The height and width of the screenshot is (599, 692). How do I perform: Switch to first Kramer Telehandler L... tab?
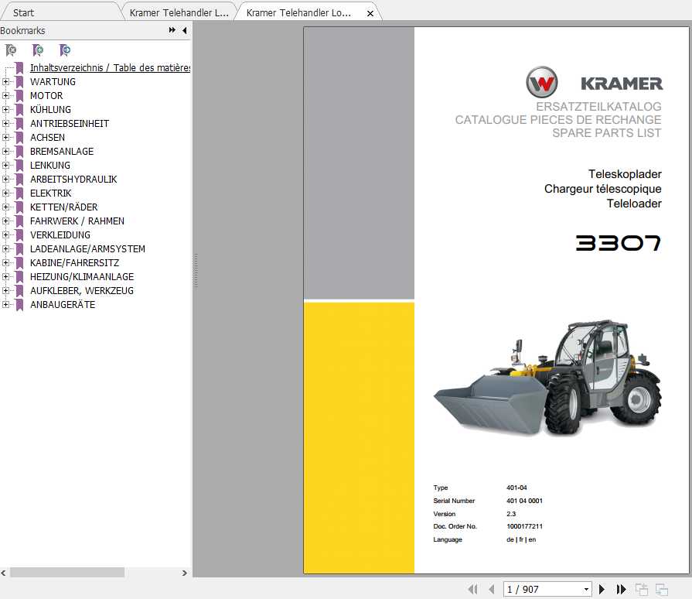[x=179, y=13]
